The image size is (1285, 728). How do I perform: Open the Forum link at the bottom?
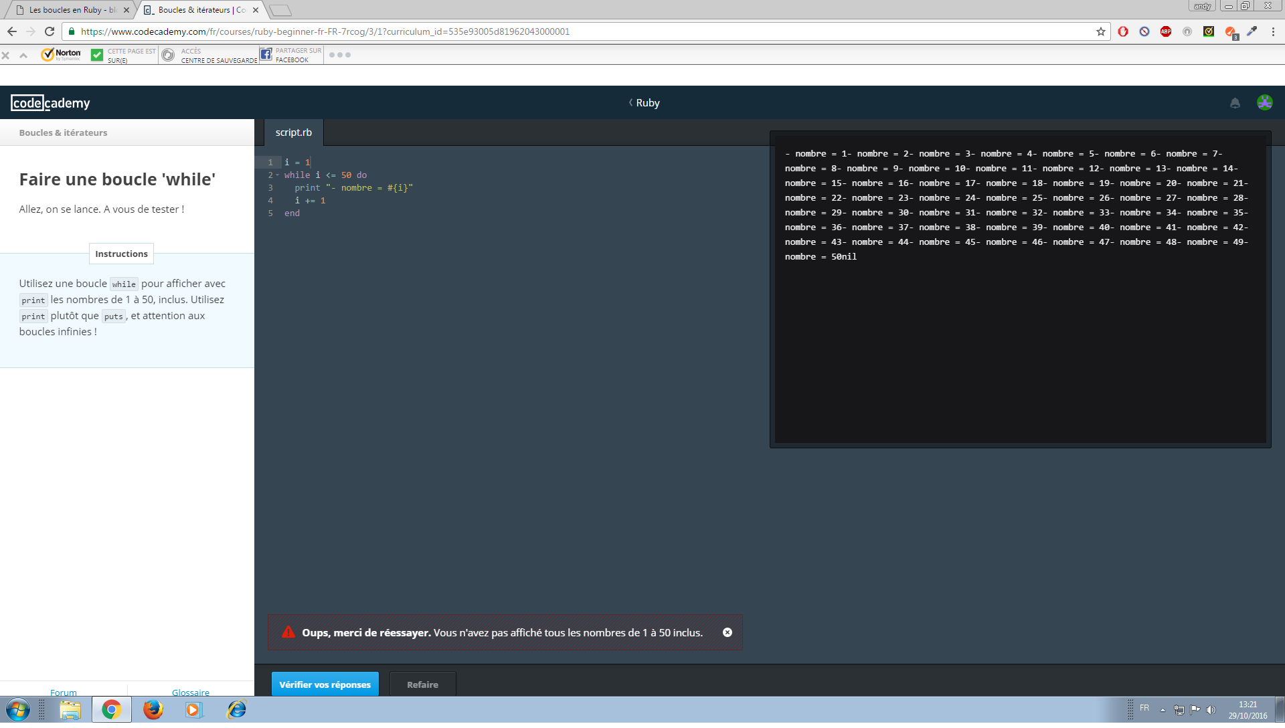[x=64, y=693]
